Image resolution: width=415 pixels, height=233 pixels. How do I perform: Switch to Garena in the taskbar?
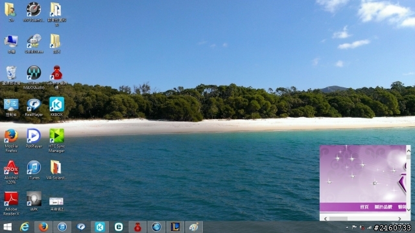pos(137,227)
